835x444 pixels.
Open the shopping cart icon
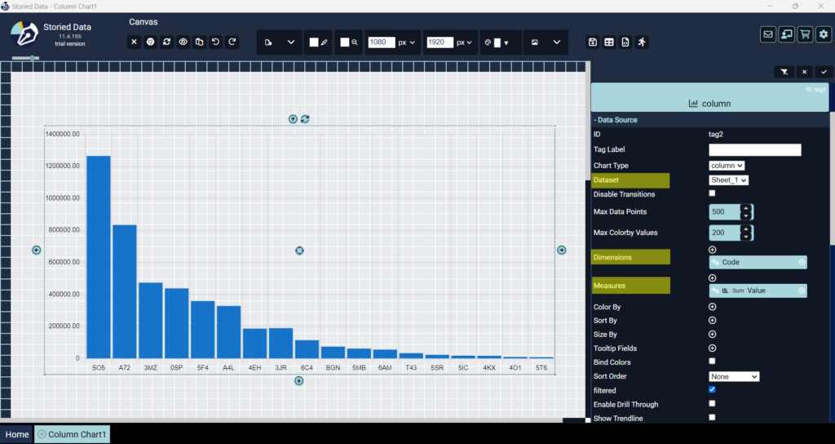(x=805, y=34)
